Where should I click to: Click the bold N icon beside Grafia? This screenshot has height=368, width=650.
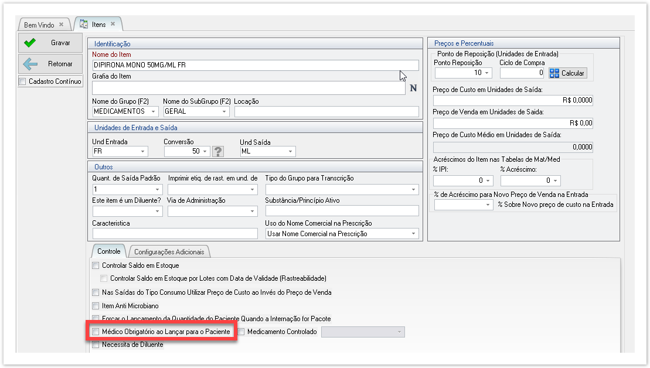tap(413, 88)
